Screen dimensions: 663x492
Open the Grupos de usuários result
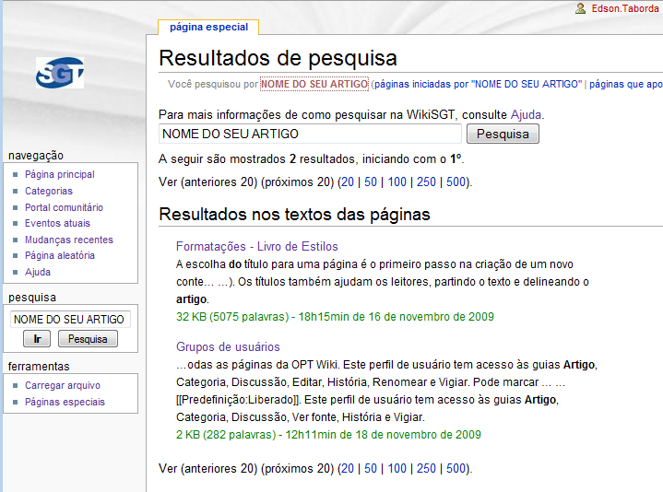[227, 346]
